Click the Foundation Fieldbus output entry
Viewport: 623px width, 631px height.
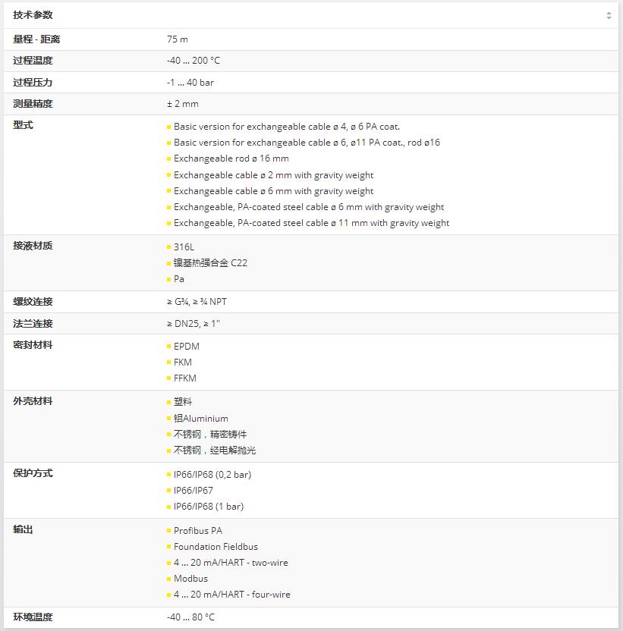(x=216, y=547)
